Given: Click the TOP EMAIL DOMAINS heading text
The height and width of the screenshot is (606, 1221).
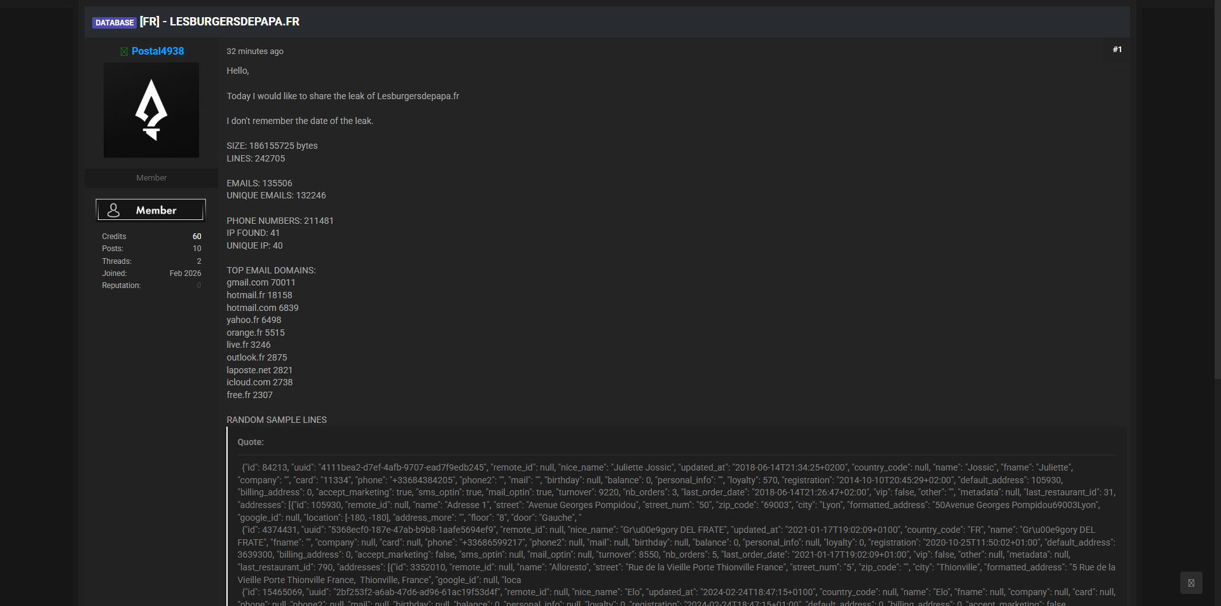Looking at the screenshot, I should (271, 270).
